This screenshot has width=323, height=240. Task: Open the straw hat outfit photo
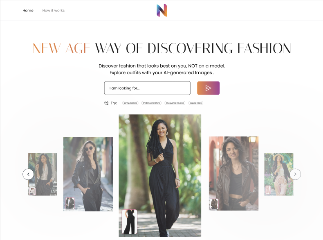(x=279, y=174)
